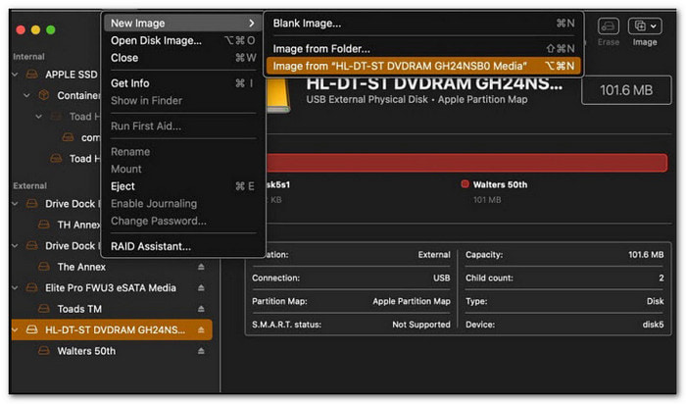Eject Walters 50th disc
Viewport: 686px width, 404px height.
(x=201, y=351)
